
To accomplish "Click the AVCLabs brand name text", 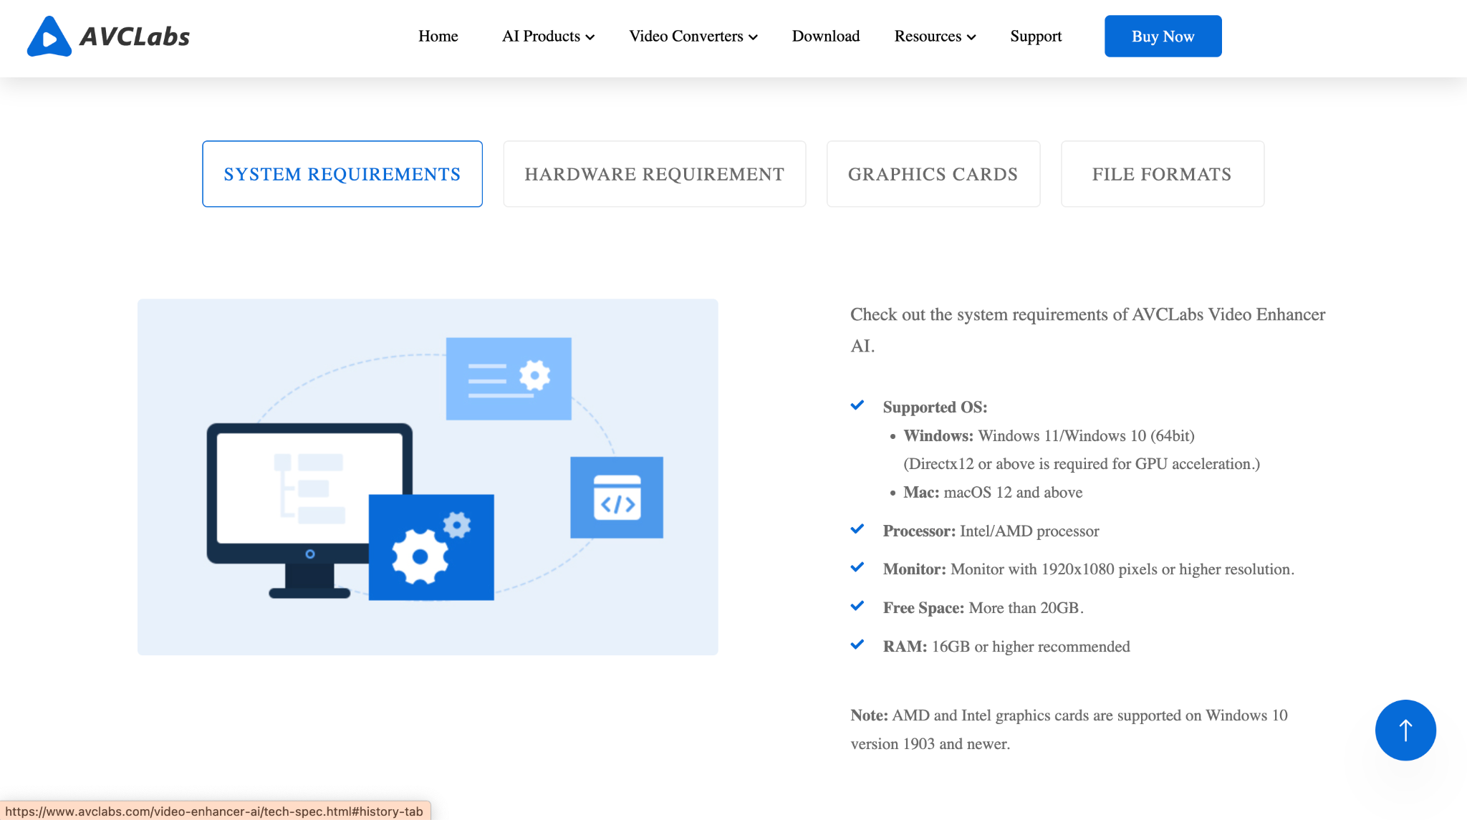I will click(x=135, y=37).
